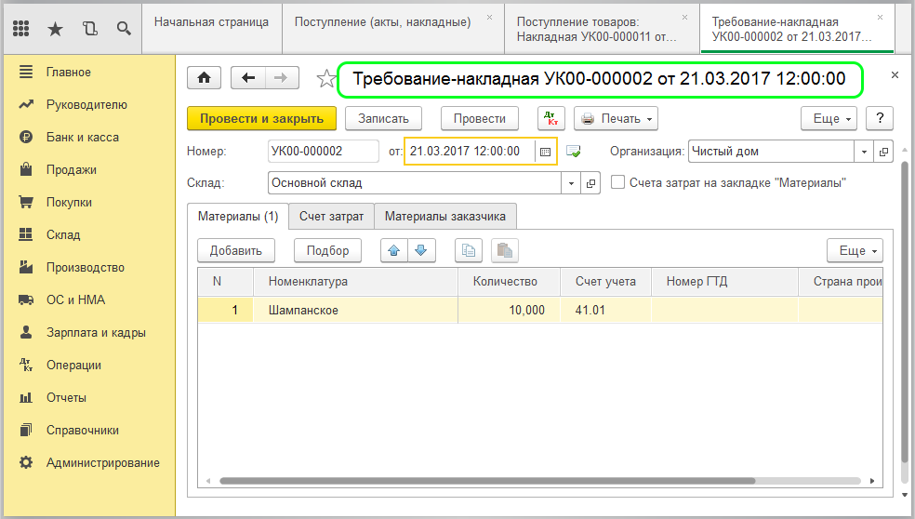Toggle Счета затрат на закладке Материалы checkbox
This screenshot has width=915, height=519.
point(617,182)
